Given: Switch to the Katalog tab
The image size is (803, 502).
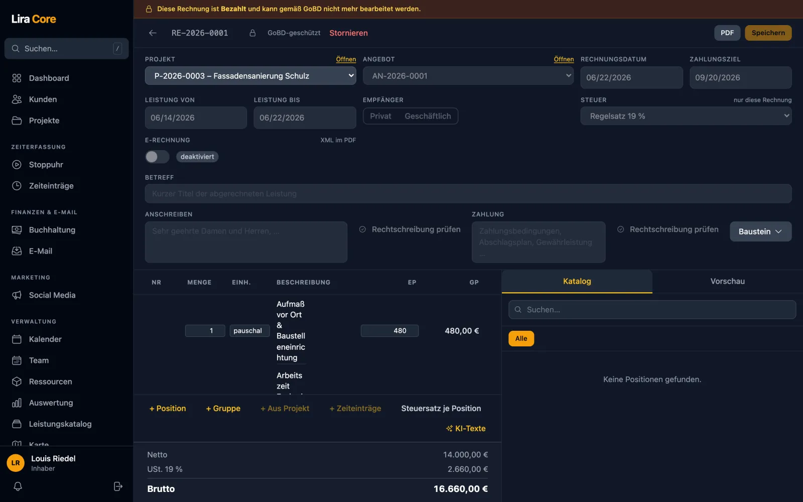Looking at the screenshot, I should pos(577,282).
